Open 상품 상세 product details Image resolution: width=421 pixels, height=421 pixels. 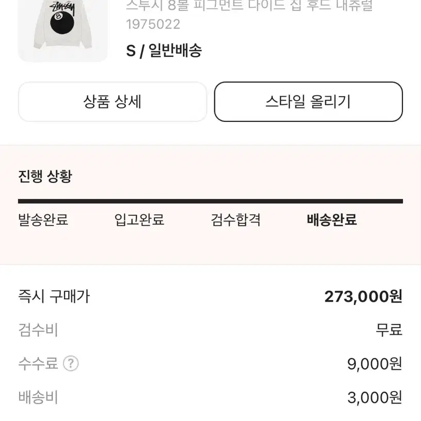(113, 102)
